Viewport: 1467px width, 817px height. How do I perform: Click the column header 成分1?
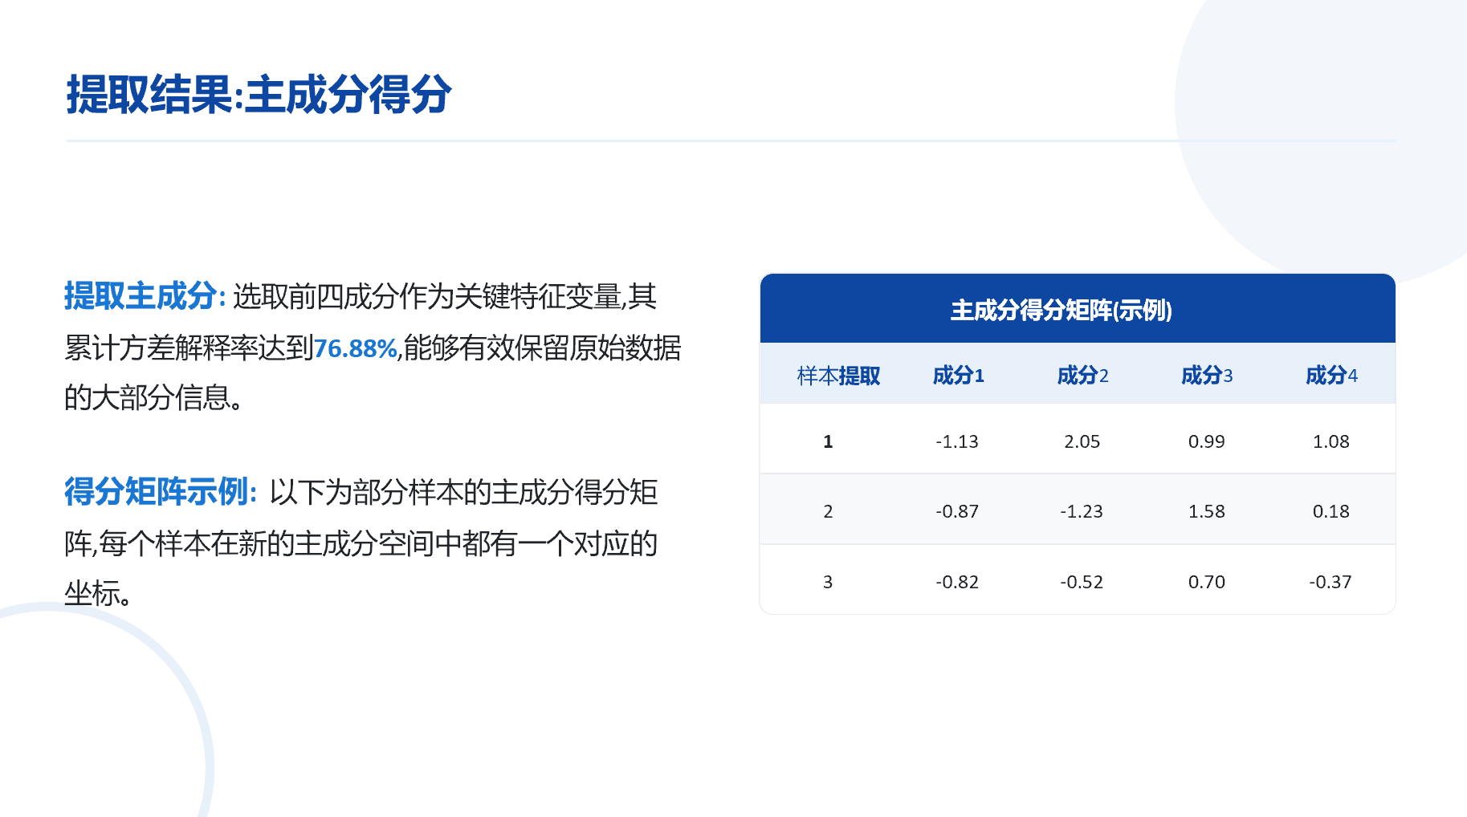(958, 375)
